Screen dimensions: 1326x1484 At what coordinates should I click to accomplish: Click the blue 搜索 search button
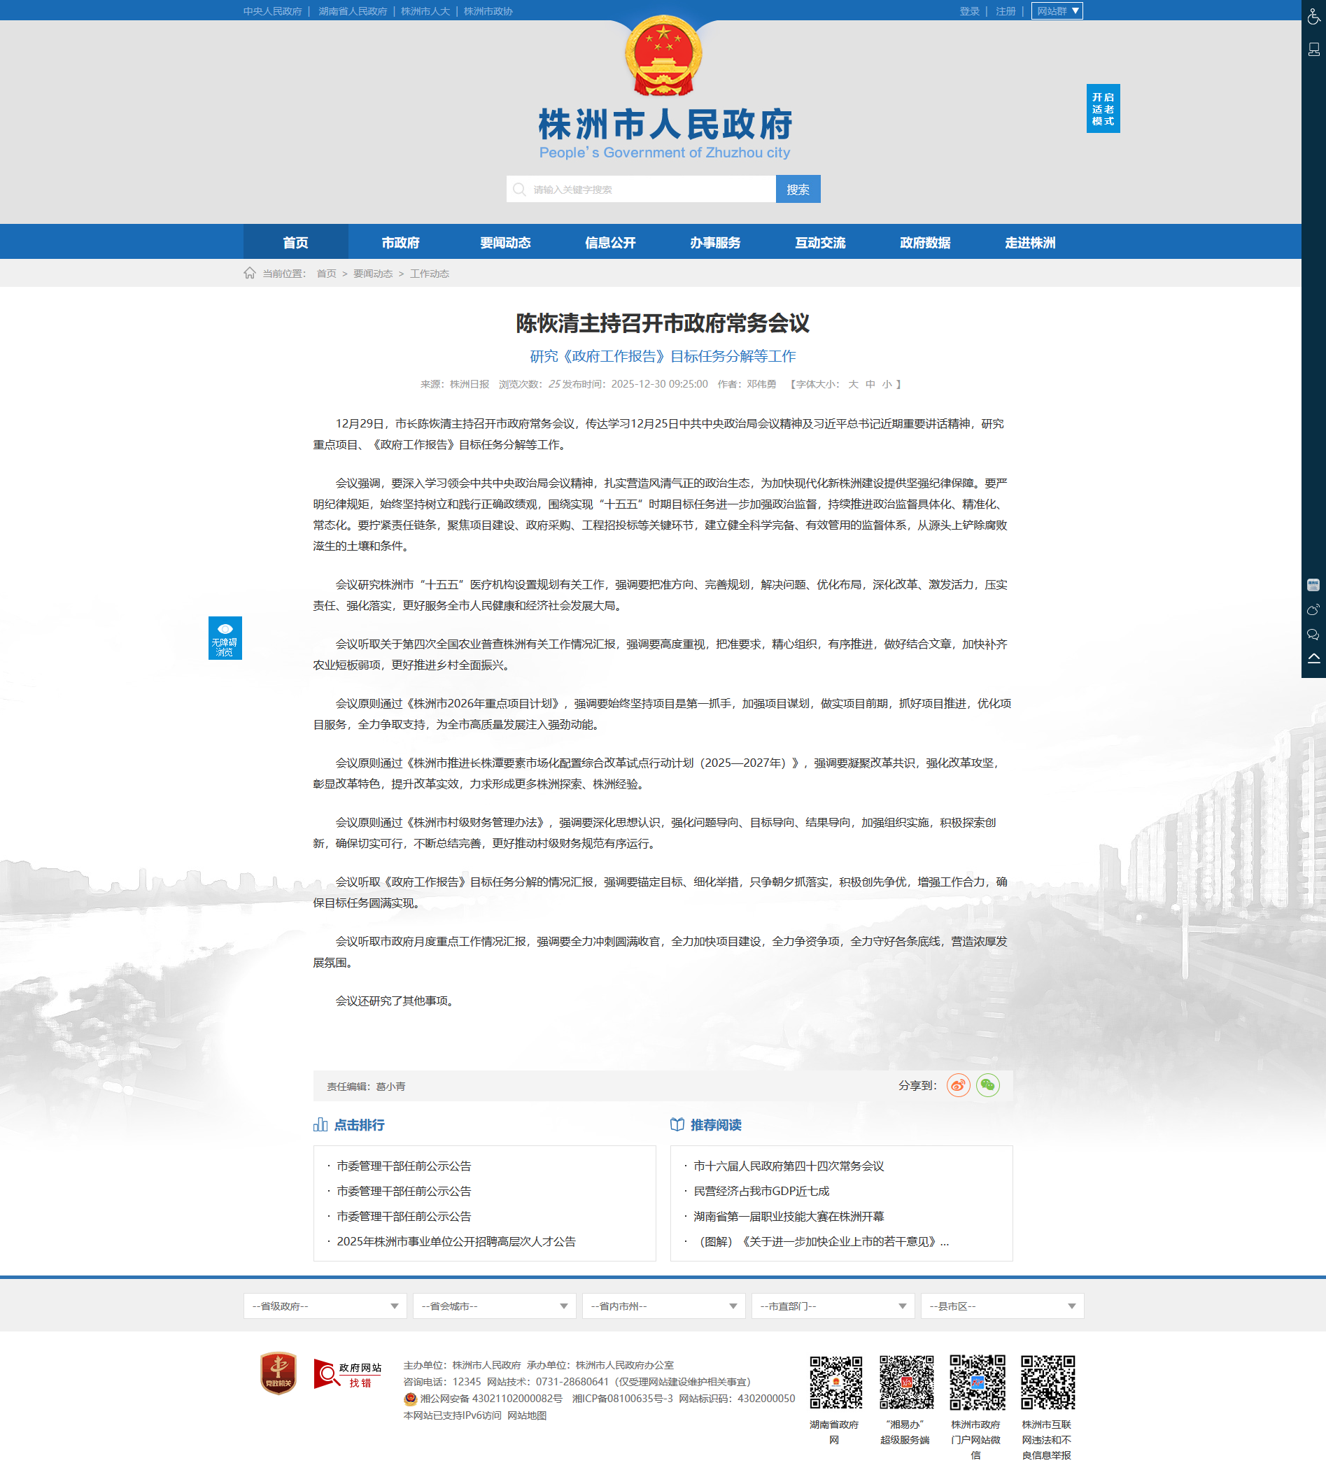[x=798, y=190]
